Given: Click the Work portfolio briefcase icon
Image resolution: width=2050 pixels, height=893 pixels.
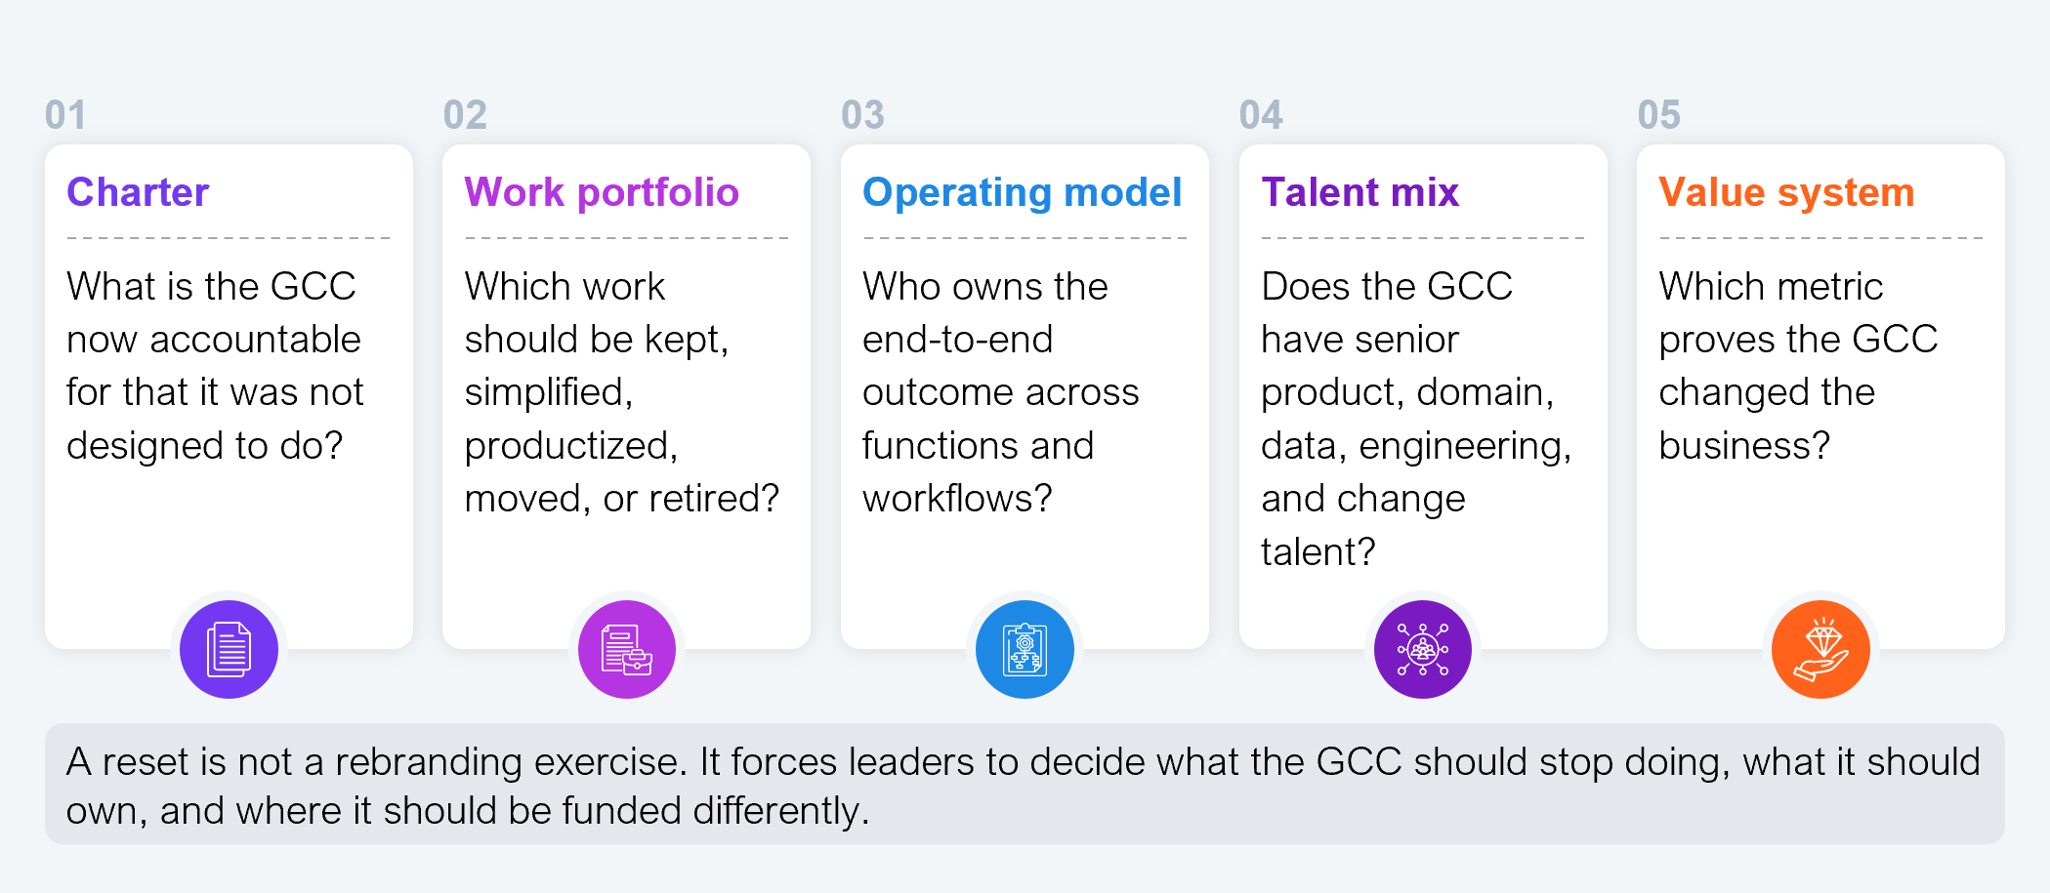Looking at the screenshot, I should point(627,649).
